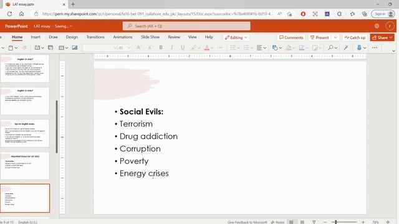Click the Catch up button
Screen dimensions: 399x224
(x=355, y=37)
